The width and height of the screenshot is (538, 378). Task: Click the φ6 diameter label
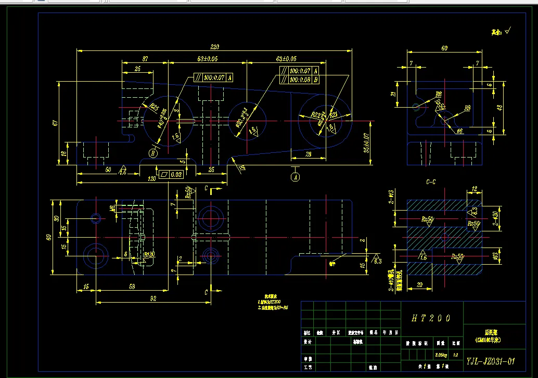click(460, 131)
